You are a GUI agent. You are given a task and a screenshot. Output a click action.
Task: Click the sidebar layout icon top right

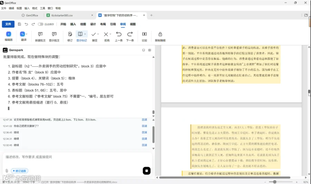306,15
